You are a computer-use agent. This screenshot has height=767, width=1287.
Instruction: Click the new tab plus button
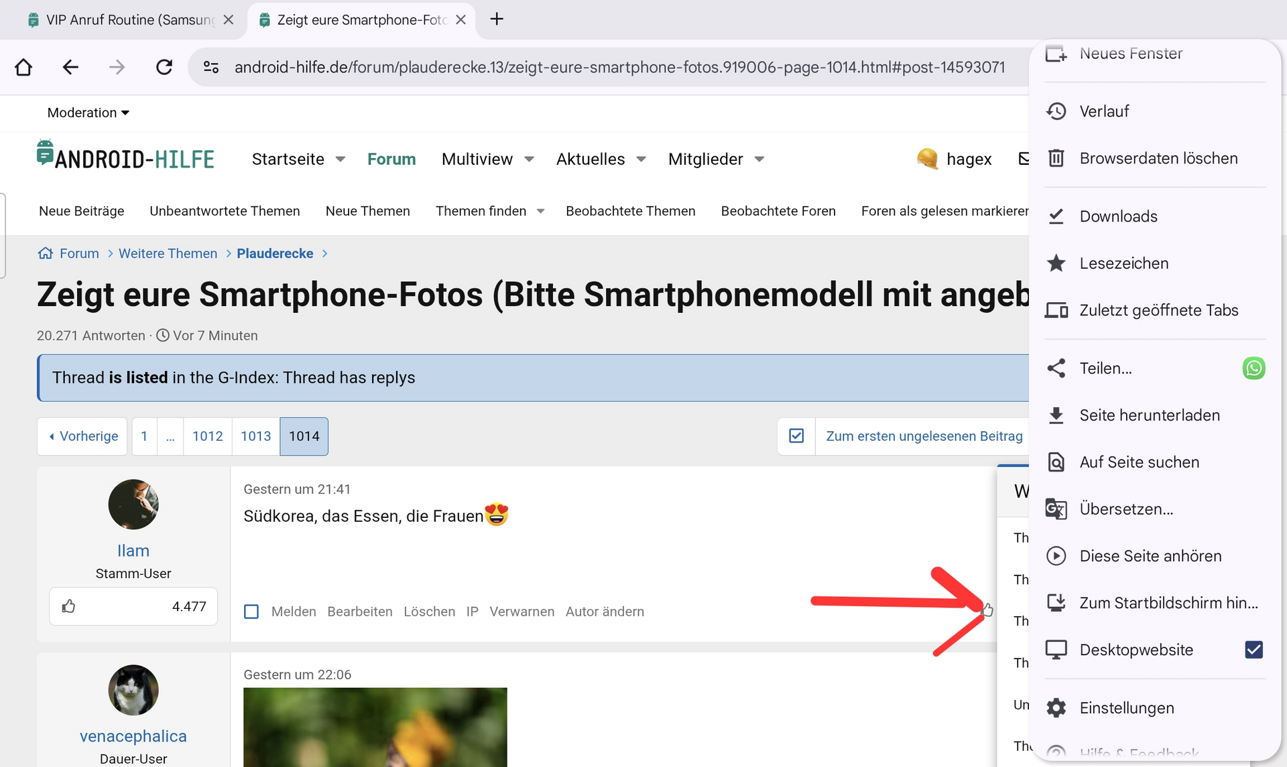[497, 19]
